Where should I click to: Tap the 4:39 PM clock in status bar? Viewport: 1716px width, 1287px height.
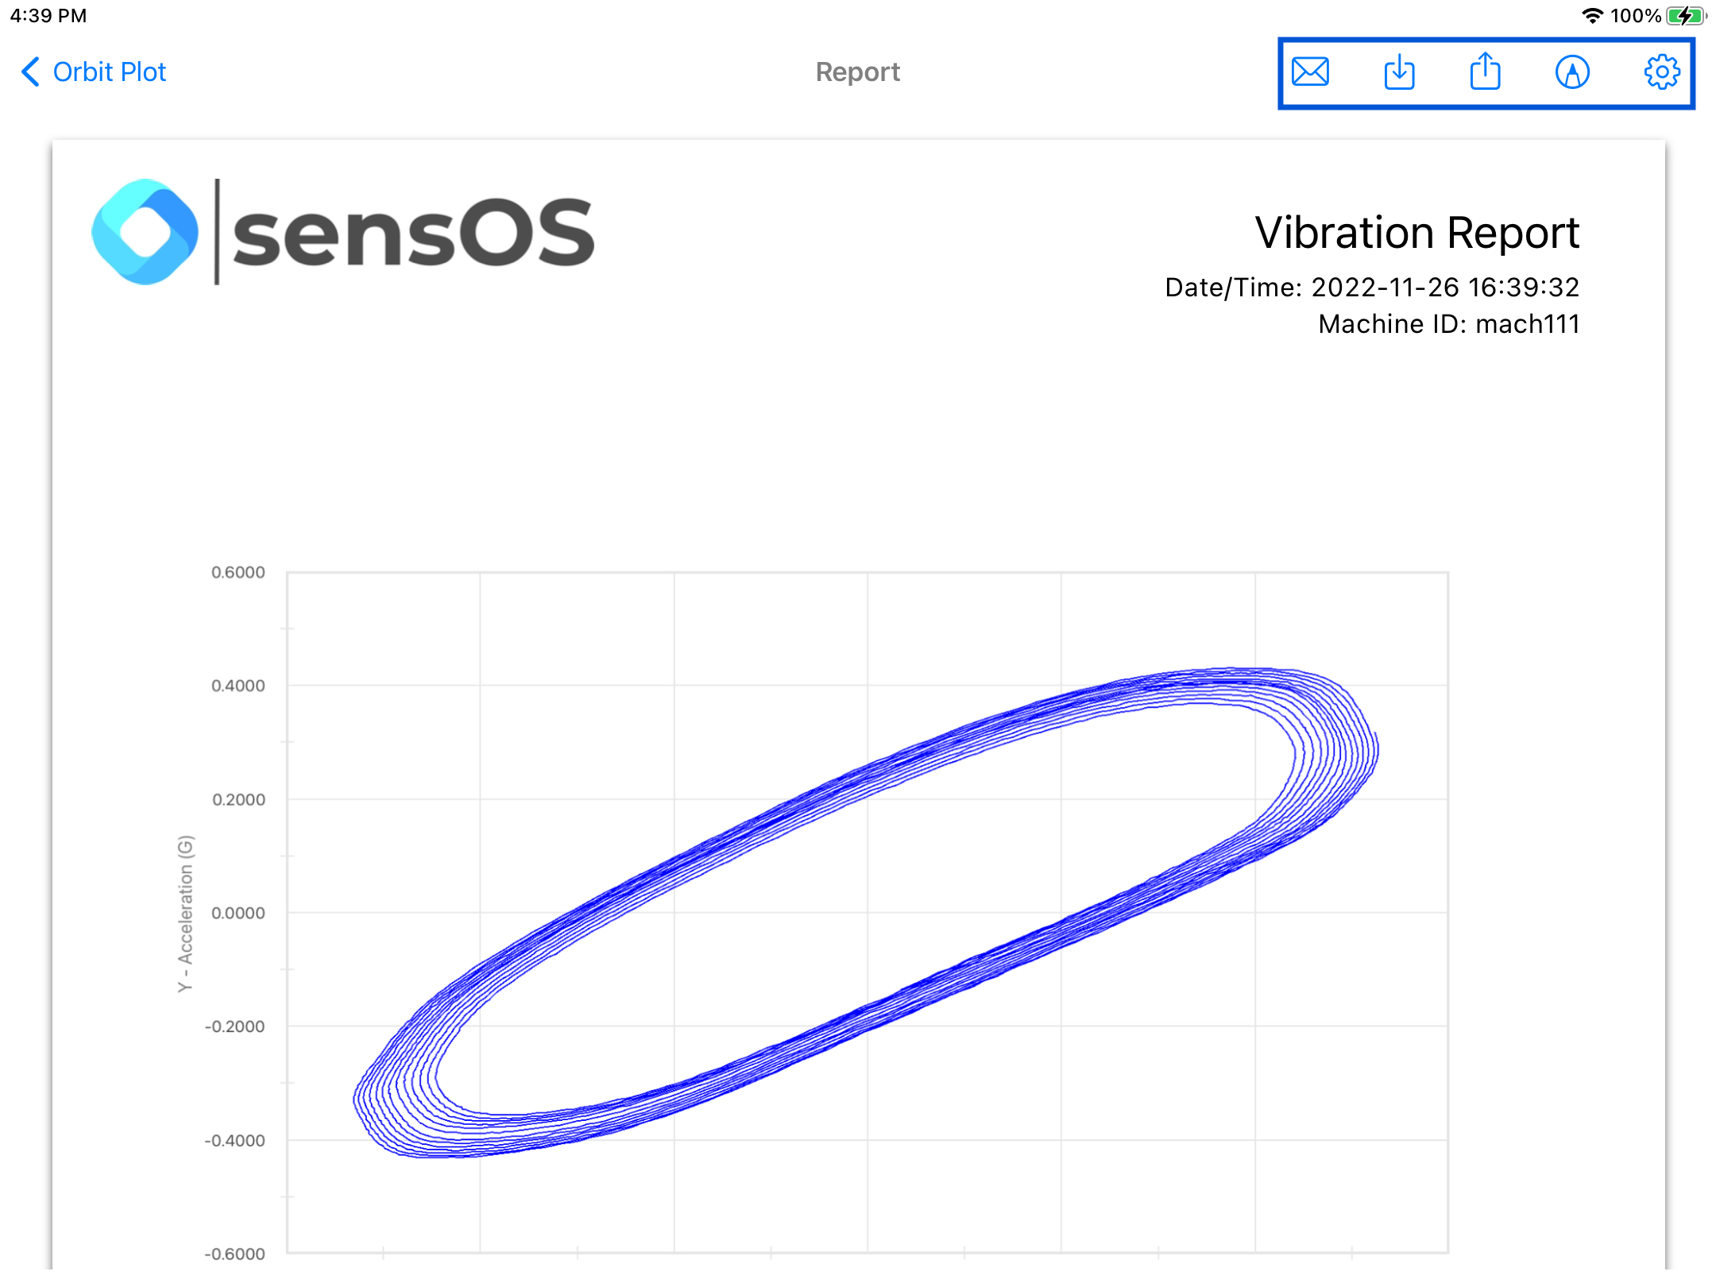click(x=48, y=15)
